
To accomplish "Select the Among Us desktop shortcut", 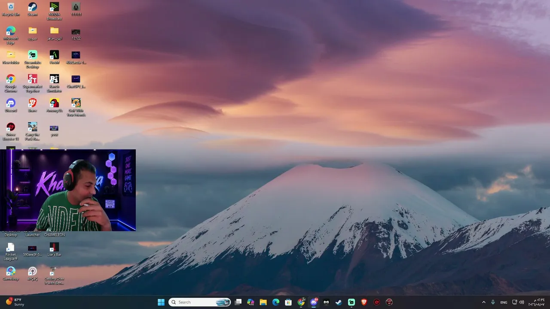I will click(54, 106).
